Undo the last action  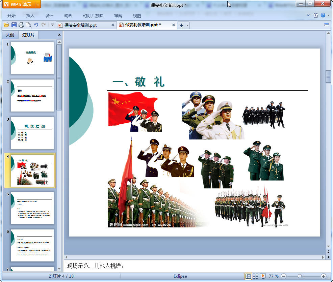tap(36, 25)
